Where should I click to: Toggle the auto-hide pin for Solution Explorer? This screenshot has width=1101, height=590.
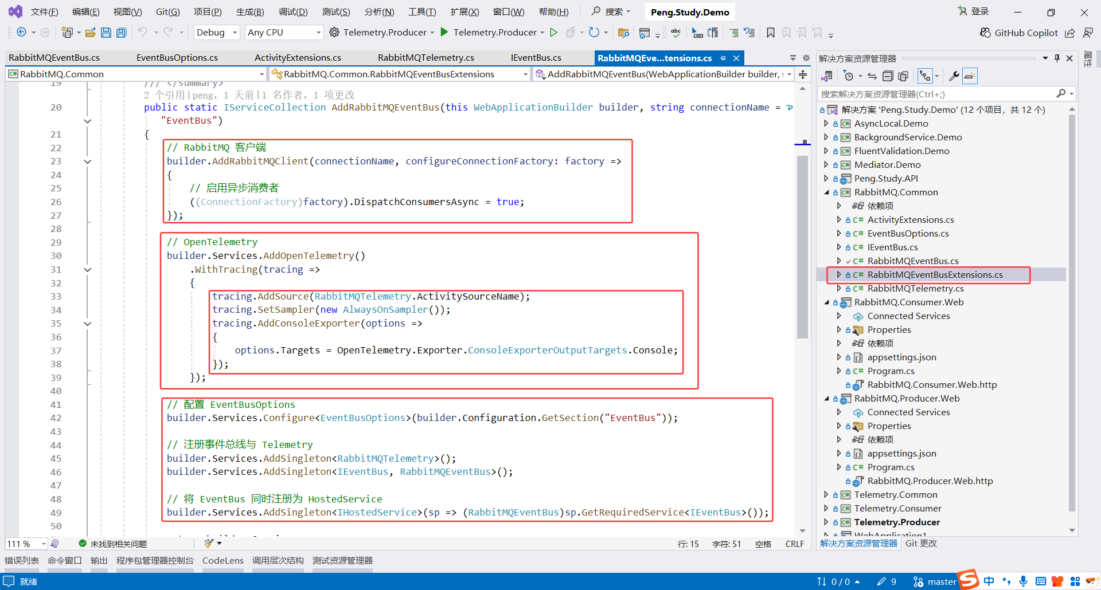tap(1057, 58)
